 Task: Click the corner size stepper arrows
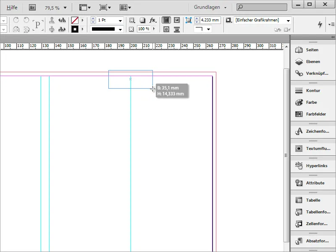point(197,20)
